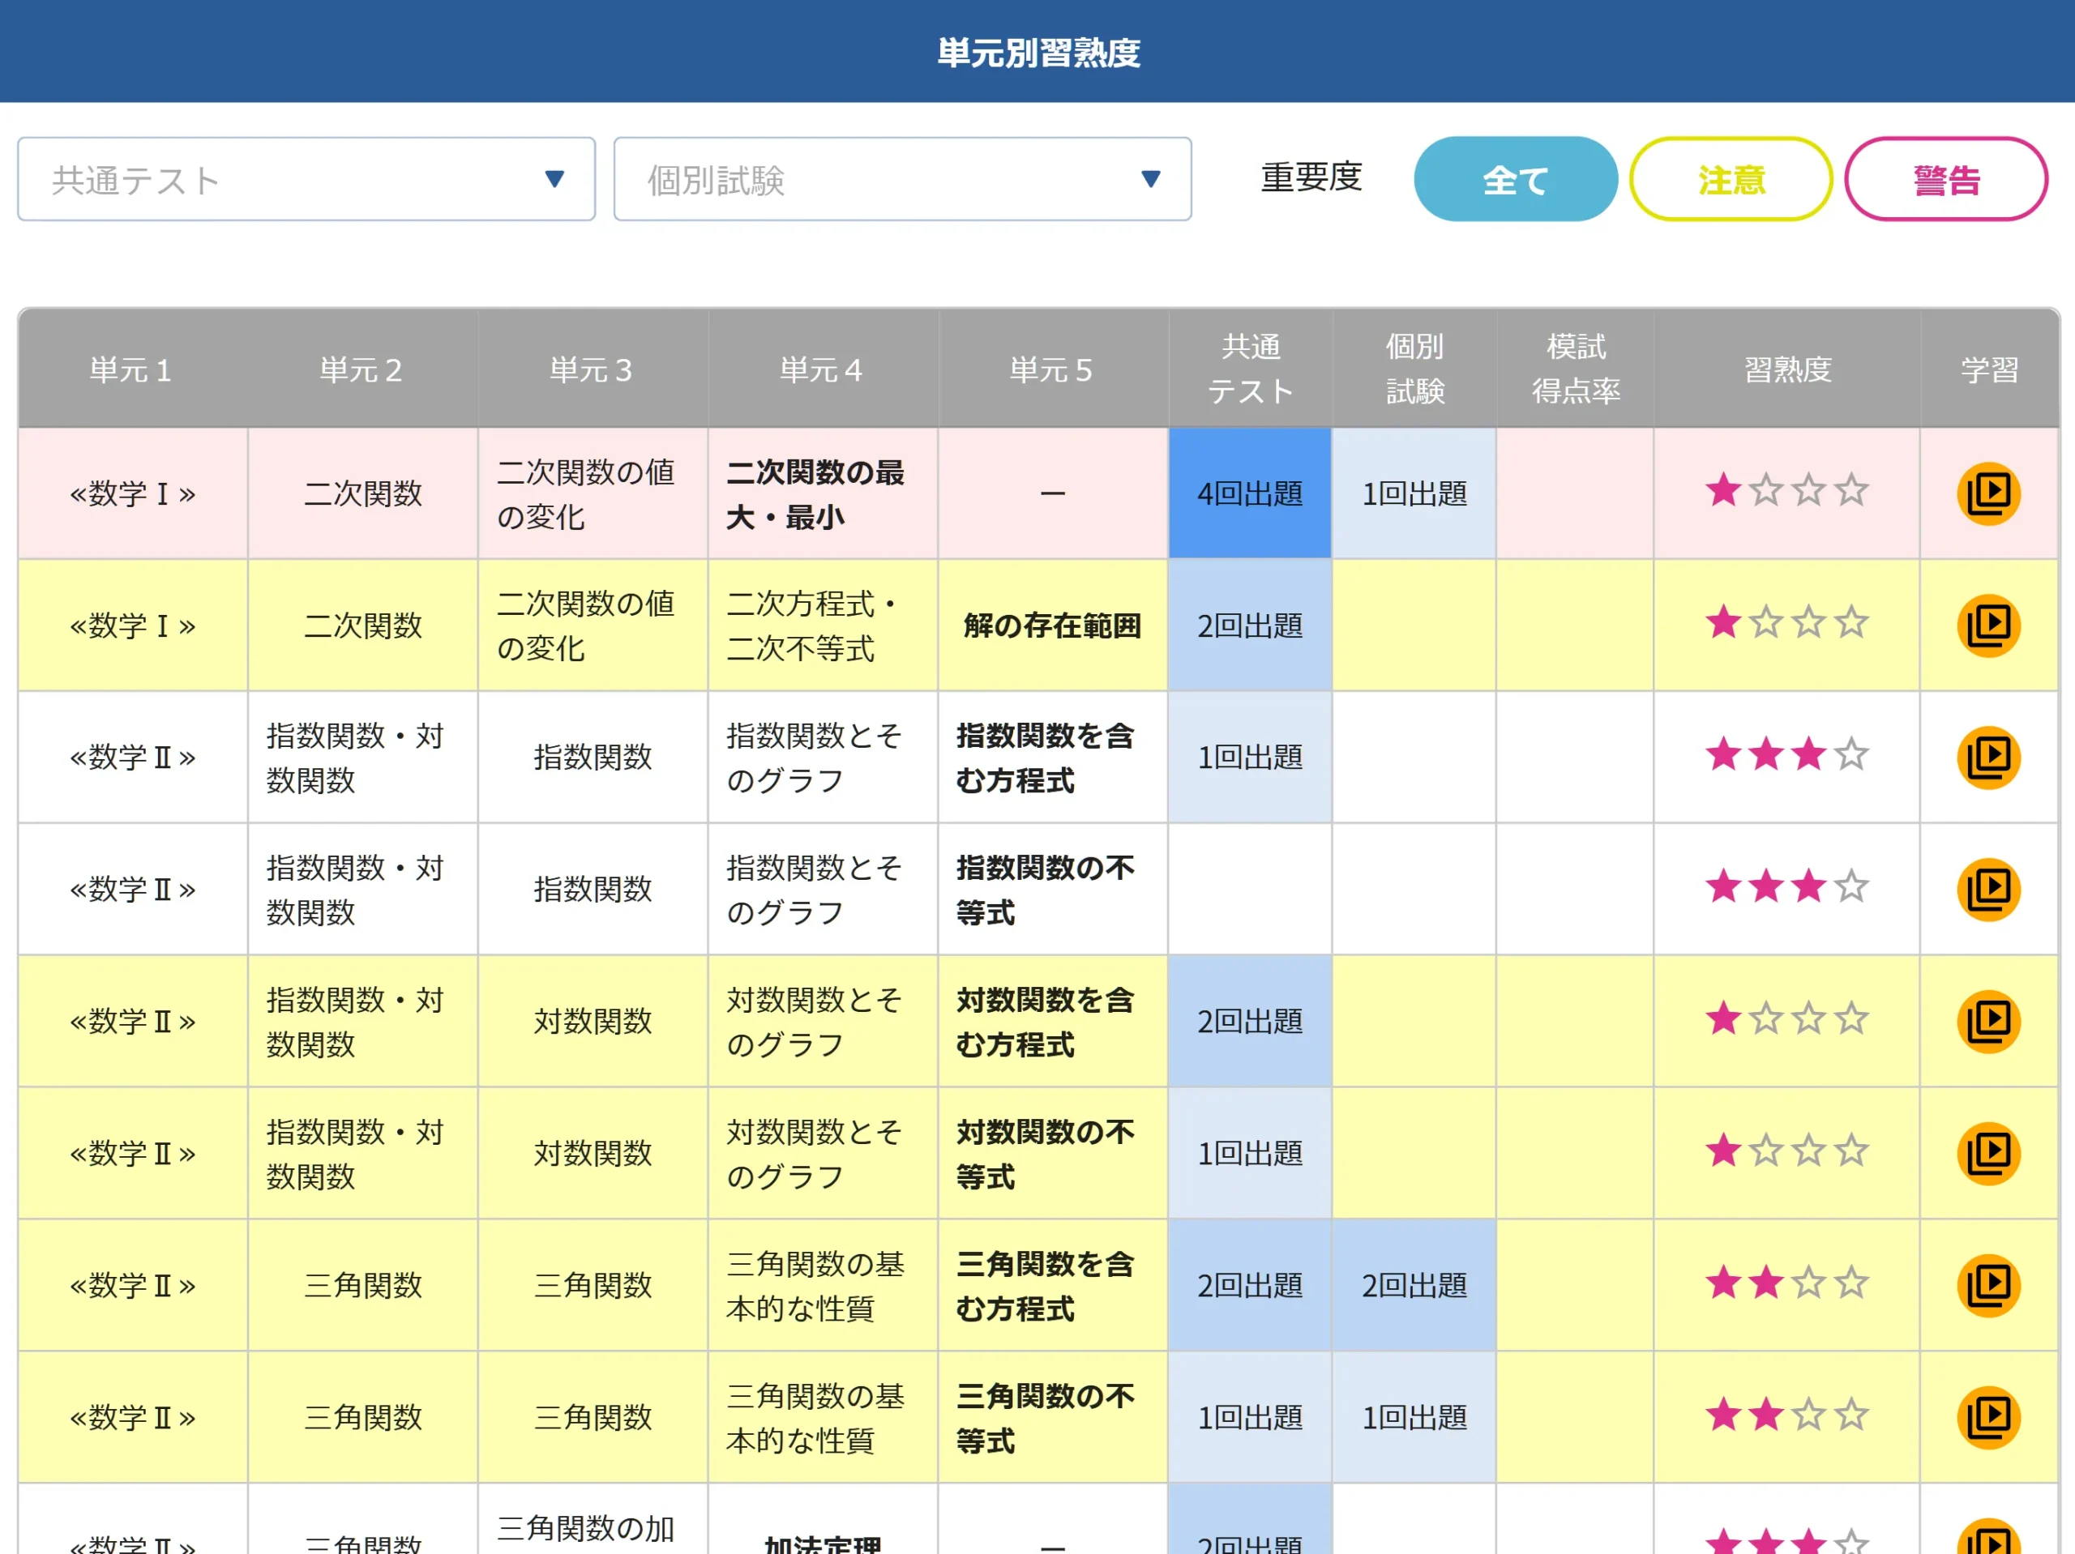Open study video for 二次関数の最大・最小 row

1987,493
